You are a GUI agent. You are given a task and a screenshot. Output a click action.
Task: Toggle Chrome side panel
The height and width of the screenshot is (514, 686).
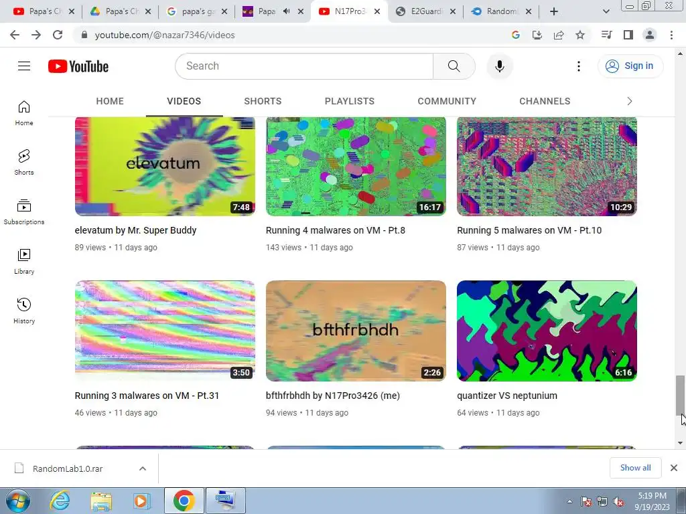[x=628, y=35]
